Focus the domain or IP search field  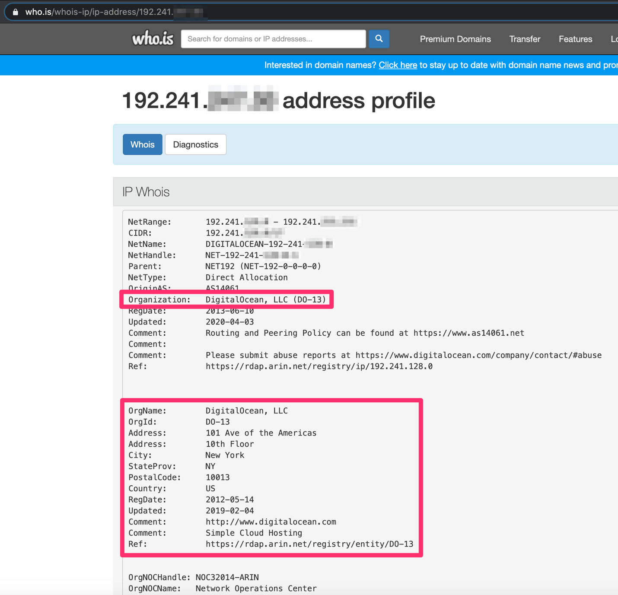[273, 39]
